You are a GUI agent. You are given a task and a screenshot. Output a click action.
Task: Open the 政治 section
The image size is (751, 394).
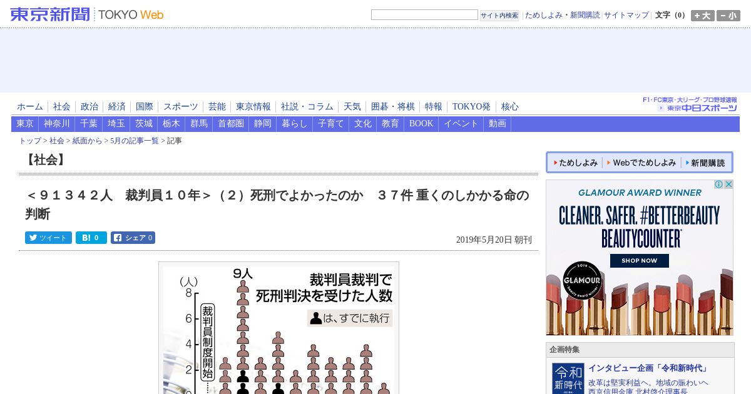click(x=89, y=107)
